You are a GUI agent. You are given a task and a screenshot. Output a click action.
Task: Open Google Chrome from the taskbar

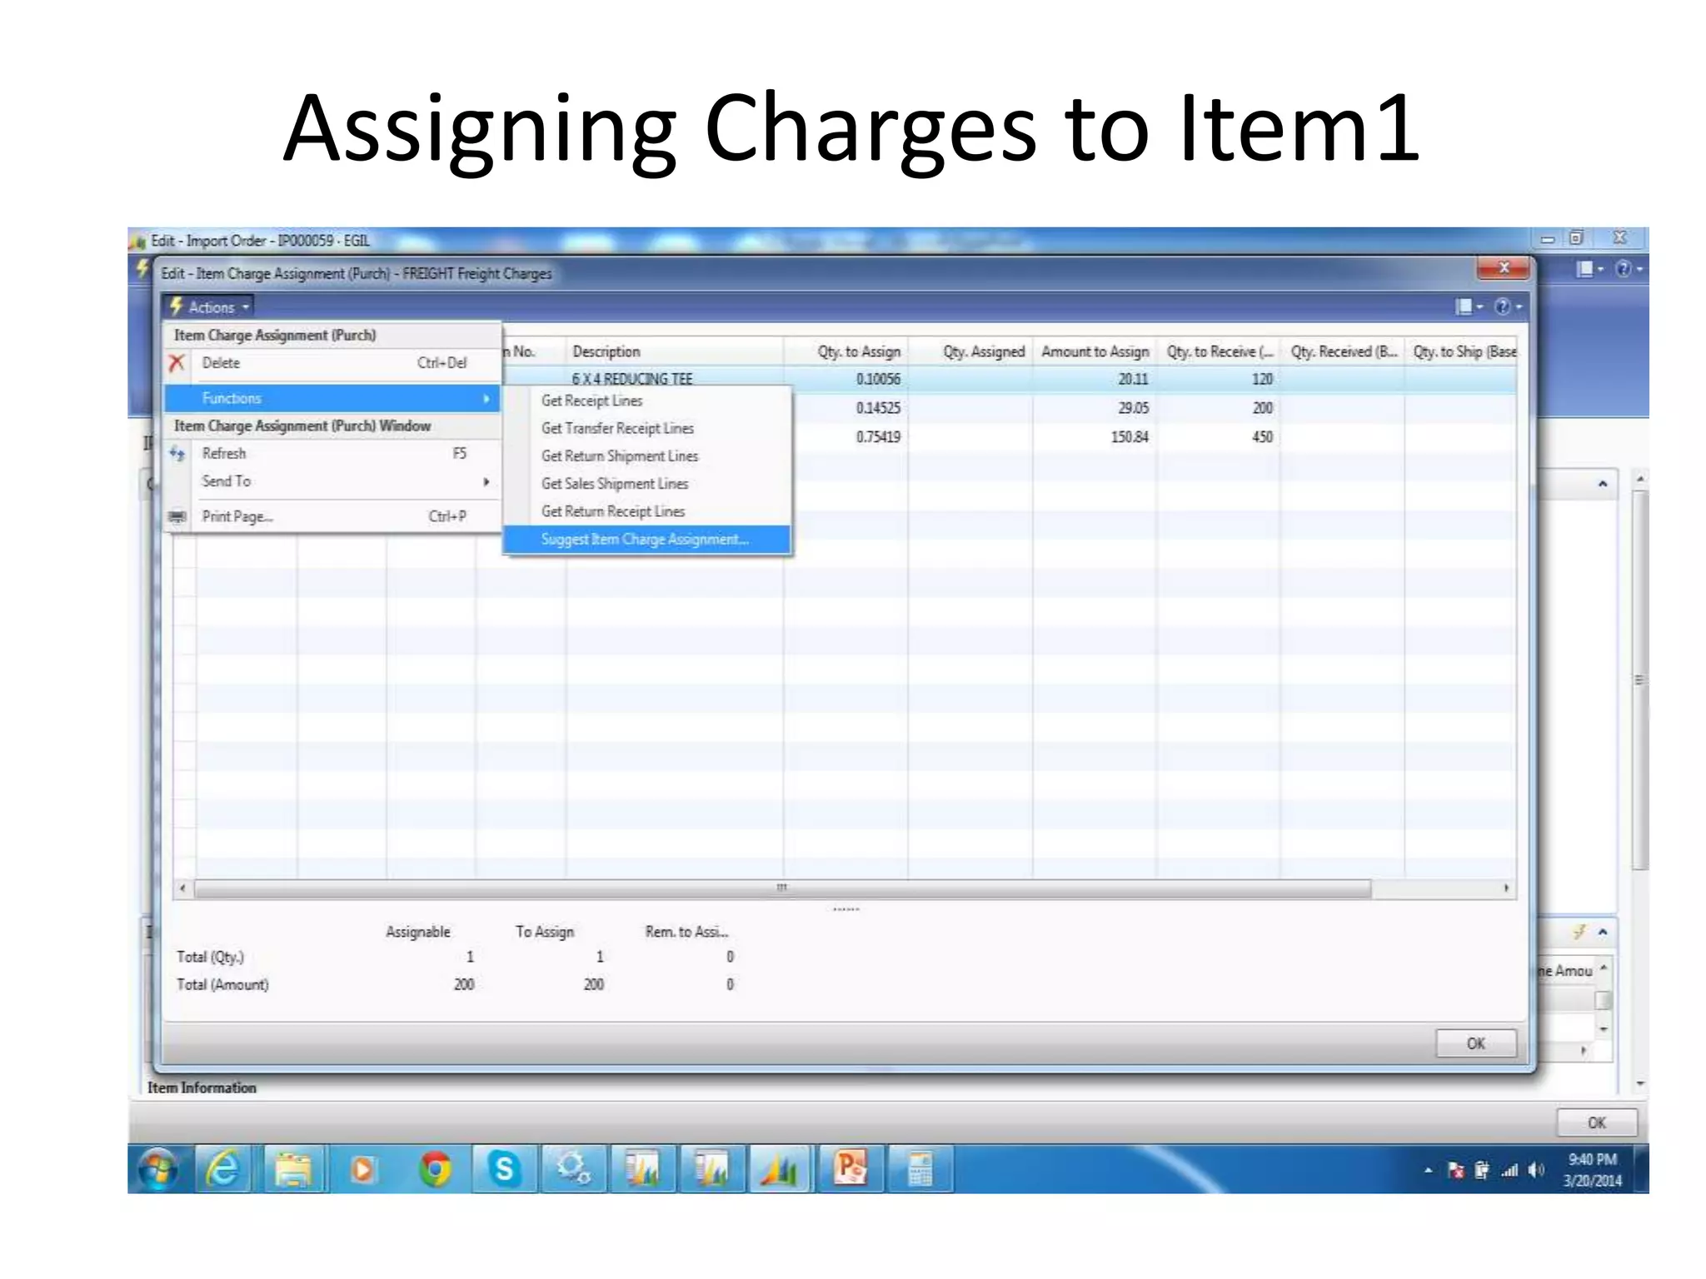[435, 1169]
